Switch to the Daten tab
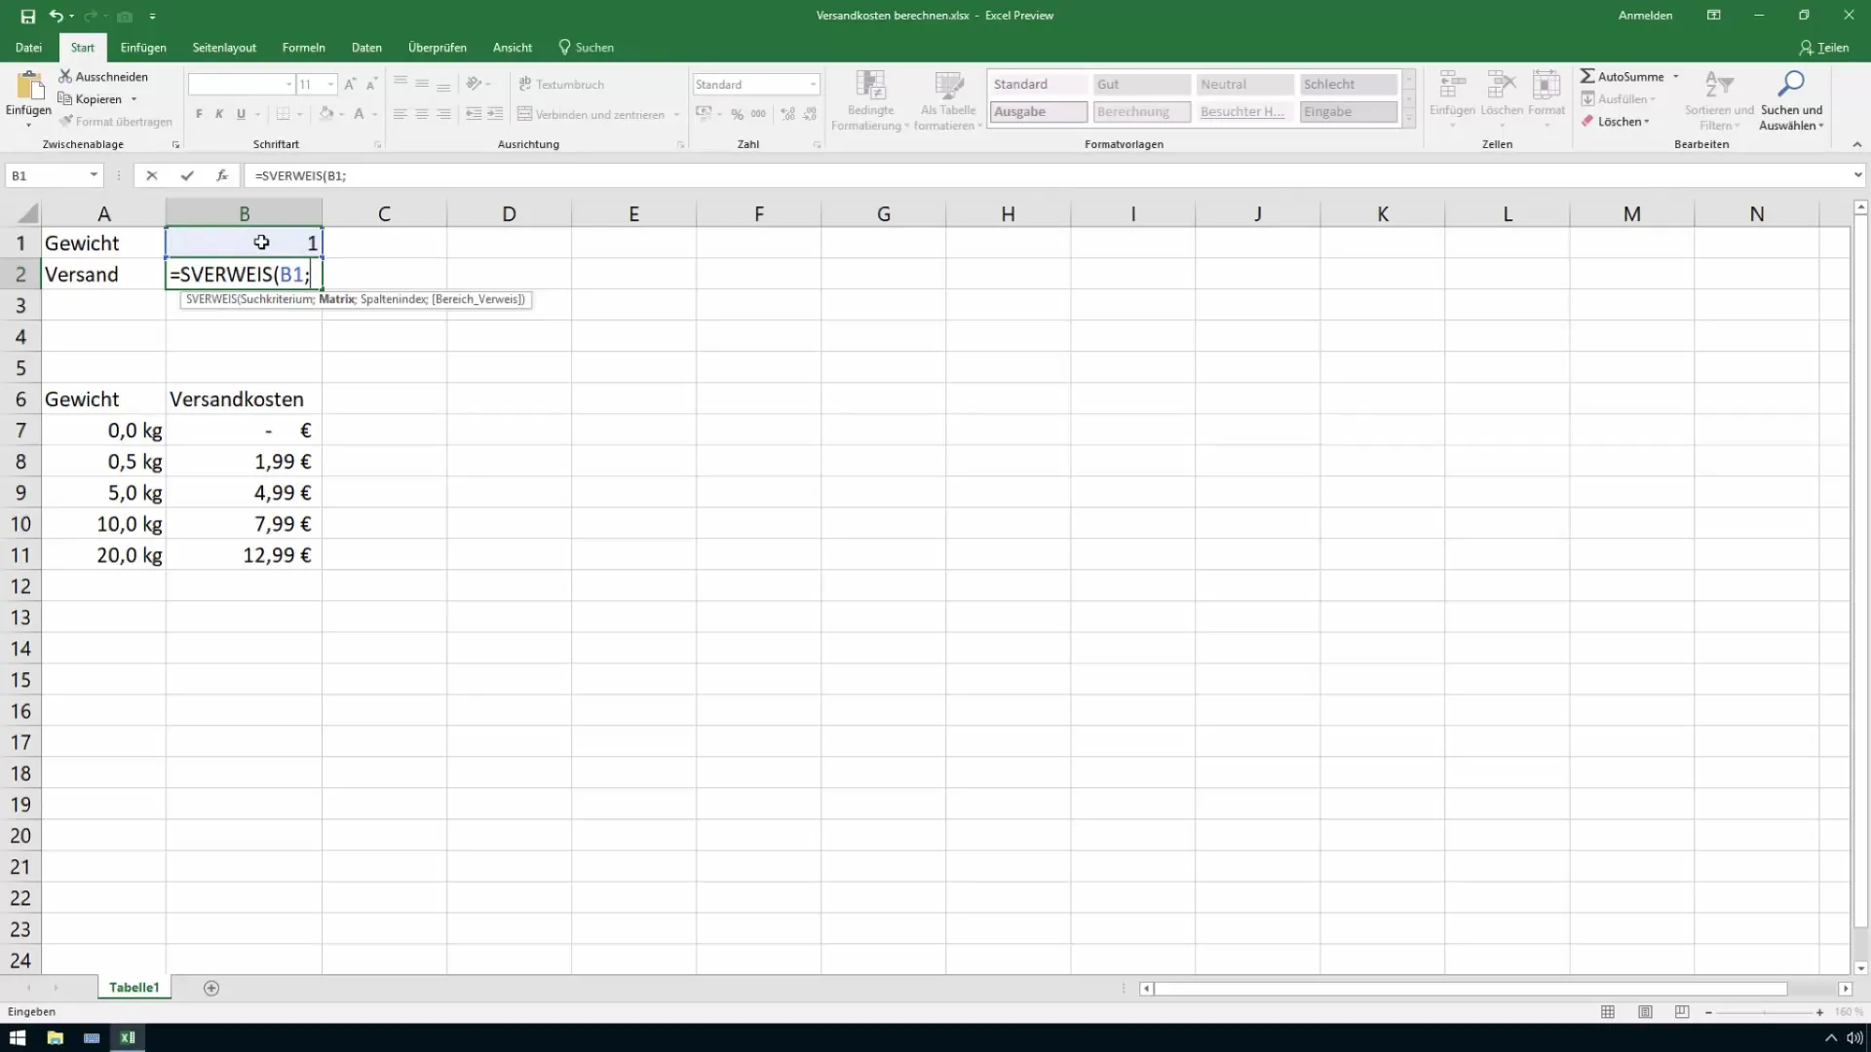This screenshot has width=1871, height=1052. (366, 48)
